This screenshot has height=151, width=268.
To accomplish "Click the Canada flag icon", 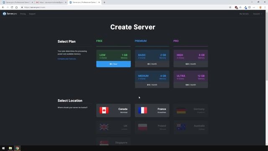I will [104, 110].
